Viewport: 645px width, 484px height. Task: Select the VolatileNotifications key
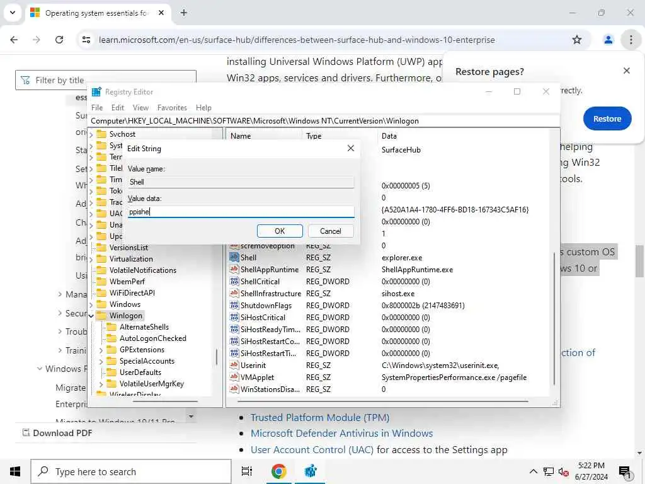[137, 270]
